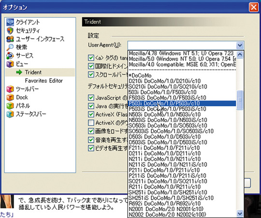The width and height of the screenshot is (261, 218).
Task: Close the オプション dialog window
Action: (x=254, y=7)
